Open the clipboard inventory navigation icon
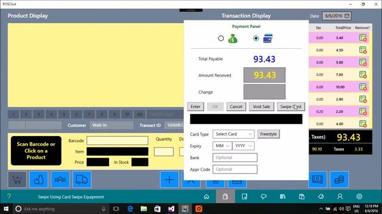 [x=301, y=197]
